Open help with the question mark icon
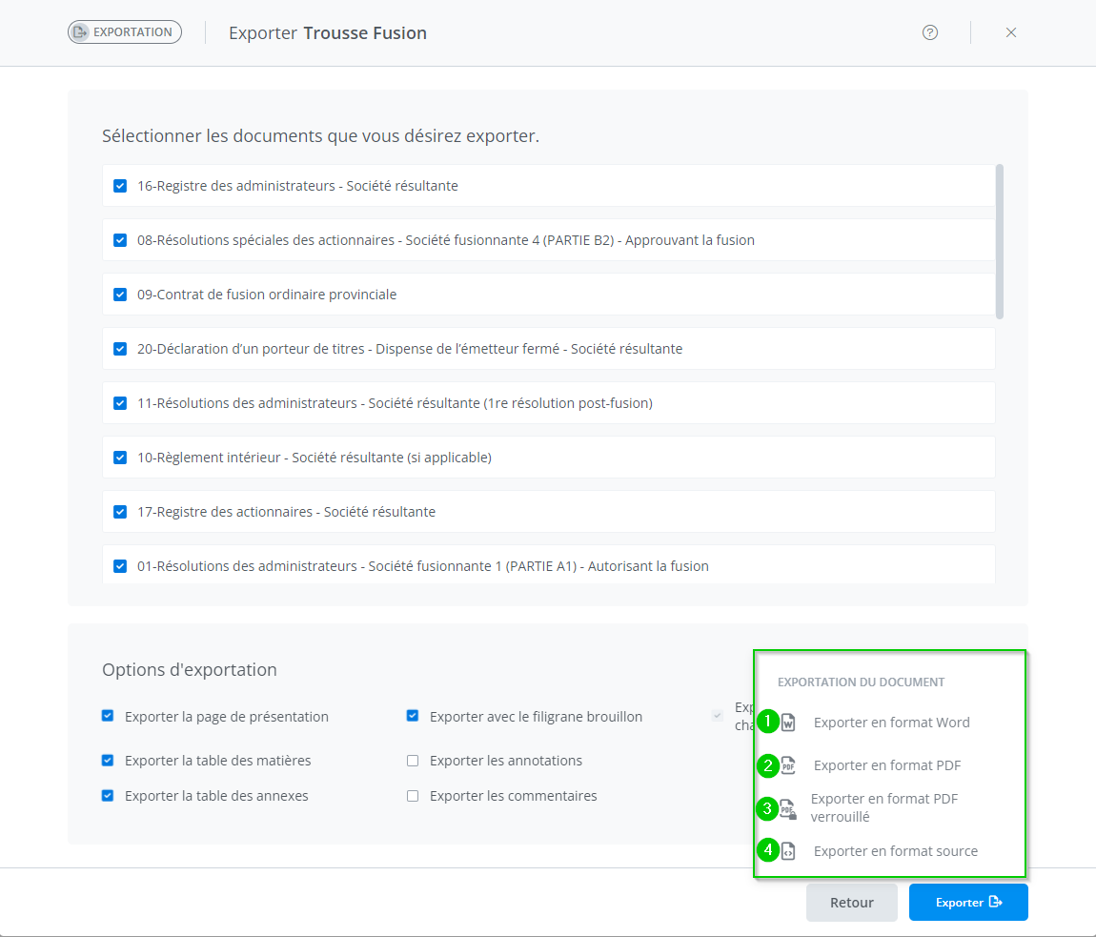 click(x=930, y=32)
